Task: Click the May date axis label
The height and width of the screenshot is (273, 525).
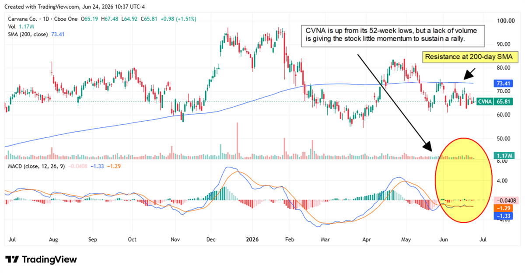Action: [x=406, y=240]
